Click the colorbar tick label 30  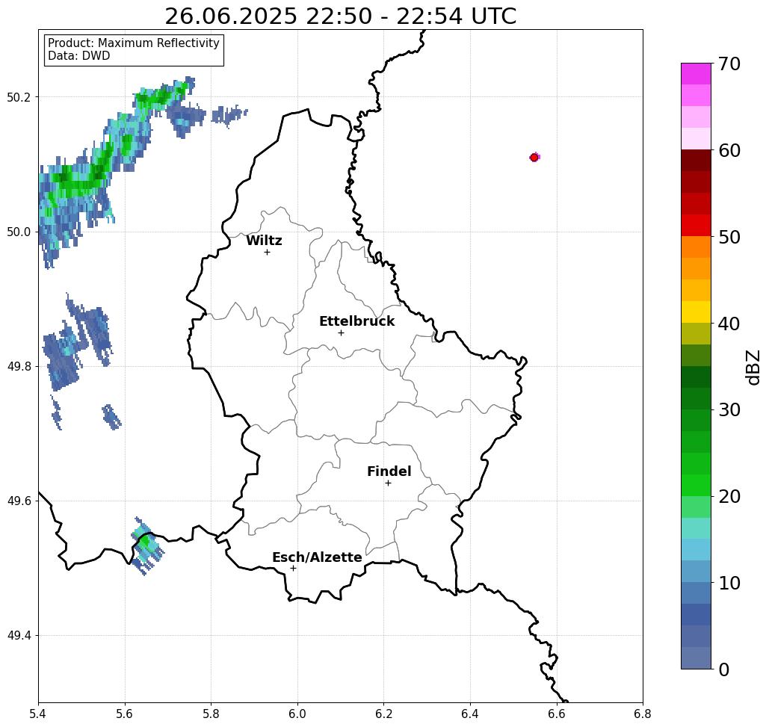(x=729, y=410)
